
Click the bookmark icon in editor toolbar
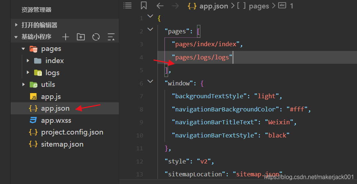click(144, 6)
